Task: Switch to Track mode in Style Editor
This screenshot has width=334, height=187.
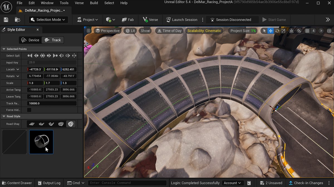Action: pos(53,40)
